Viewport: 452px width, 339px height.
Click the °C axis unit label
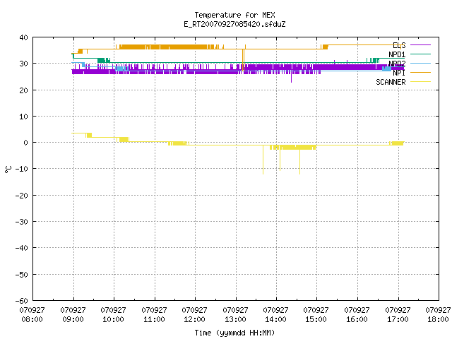[x=8, y=169]
